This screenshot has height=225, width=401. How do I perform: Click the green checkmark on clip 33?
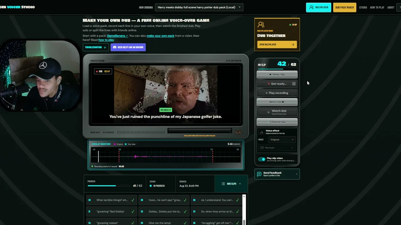click(237, 212)
